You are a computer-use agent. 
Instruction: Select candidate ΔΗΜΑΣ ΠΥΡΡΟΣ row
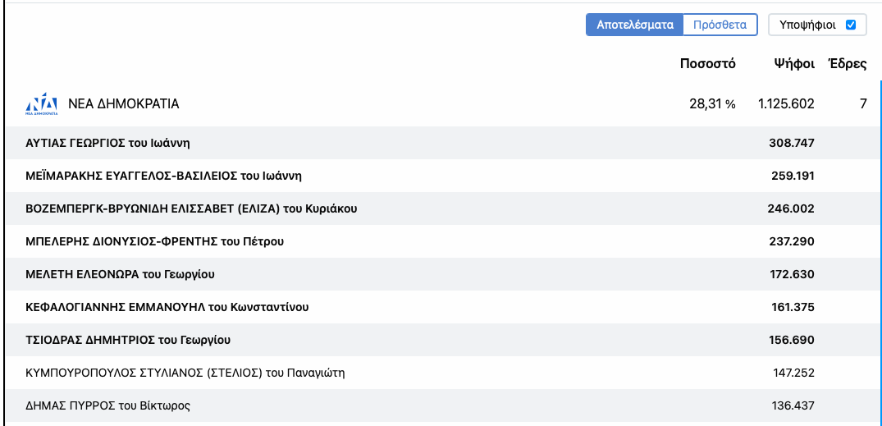[x=442, y=405]
